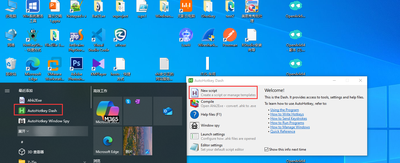The width and height of the screenshot is (400, 163).
Task: Minimize the AutoHotkey Dash window
Action: [334, 81]
